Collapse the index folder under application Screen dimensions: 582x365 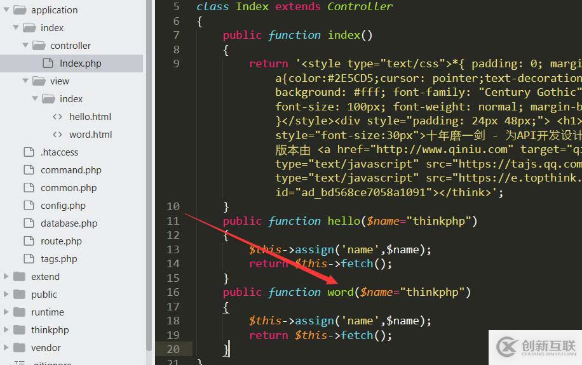16,27
